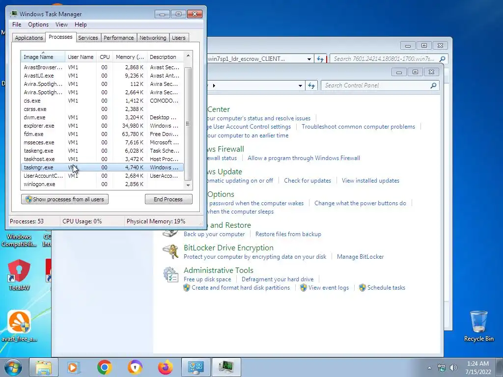The image size is (503, 377).
Task: Open Change what the power buttons do
Action: click(x=360, y=203)
